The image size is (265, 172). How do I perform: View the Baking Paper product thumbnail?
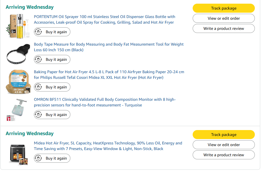point(18,81)
